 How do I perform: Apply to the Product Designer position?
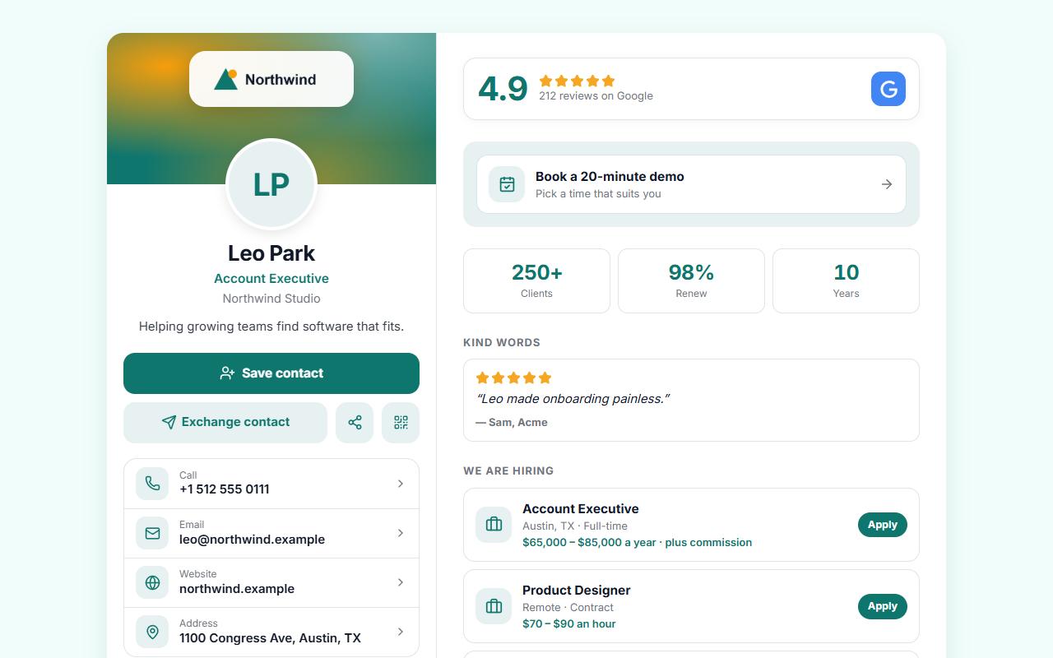(882, 606)
